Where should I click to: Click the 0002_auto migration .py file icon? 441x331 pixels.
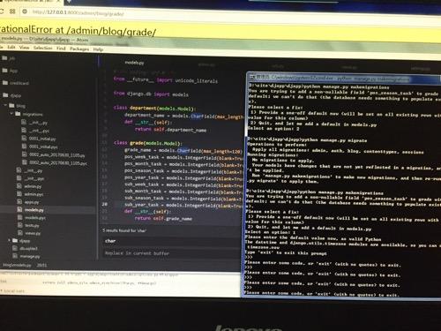pyautogui.click(x=25, y=154)
